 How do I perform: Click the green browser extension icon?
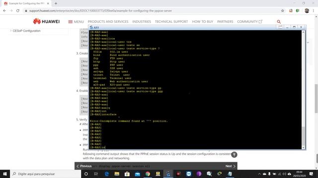tap(298, 11)
